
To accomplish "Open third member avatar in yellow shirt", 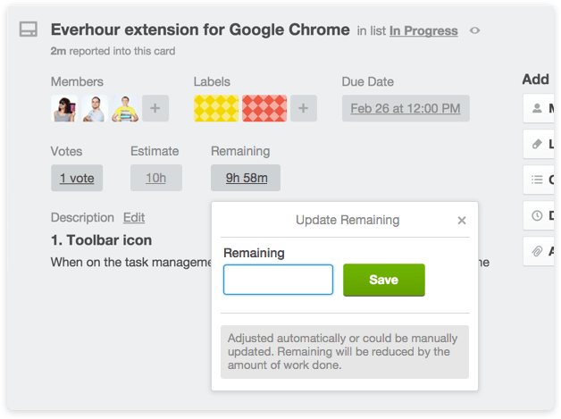I will tap(125, 108).
